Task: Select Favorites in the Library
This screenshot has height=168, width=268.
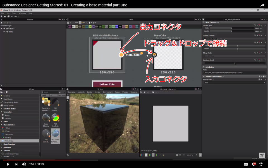Action: coord(7,96)
